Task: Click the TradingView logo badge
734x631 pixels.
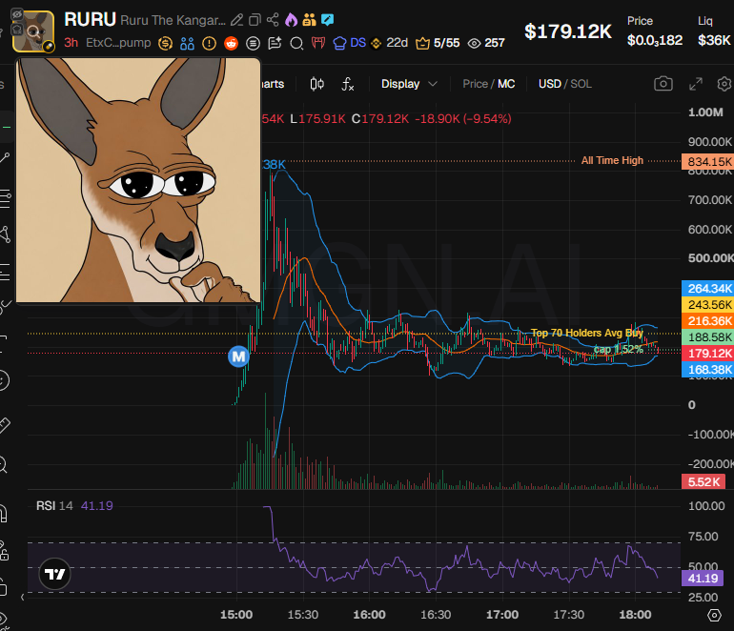Action: [54, 574]
